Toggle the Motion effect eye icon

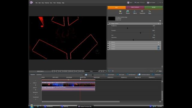tap(108, 42)
